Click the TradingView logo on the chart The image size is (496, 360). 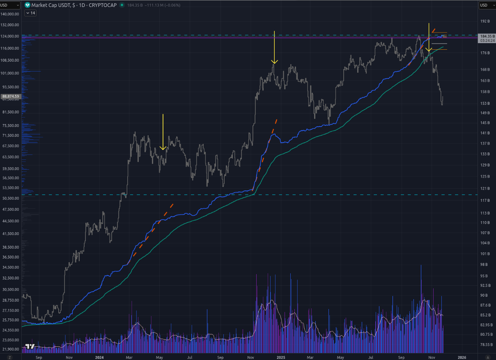point(30,346)
